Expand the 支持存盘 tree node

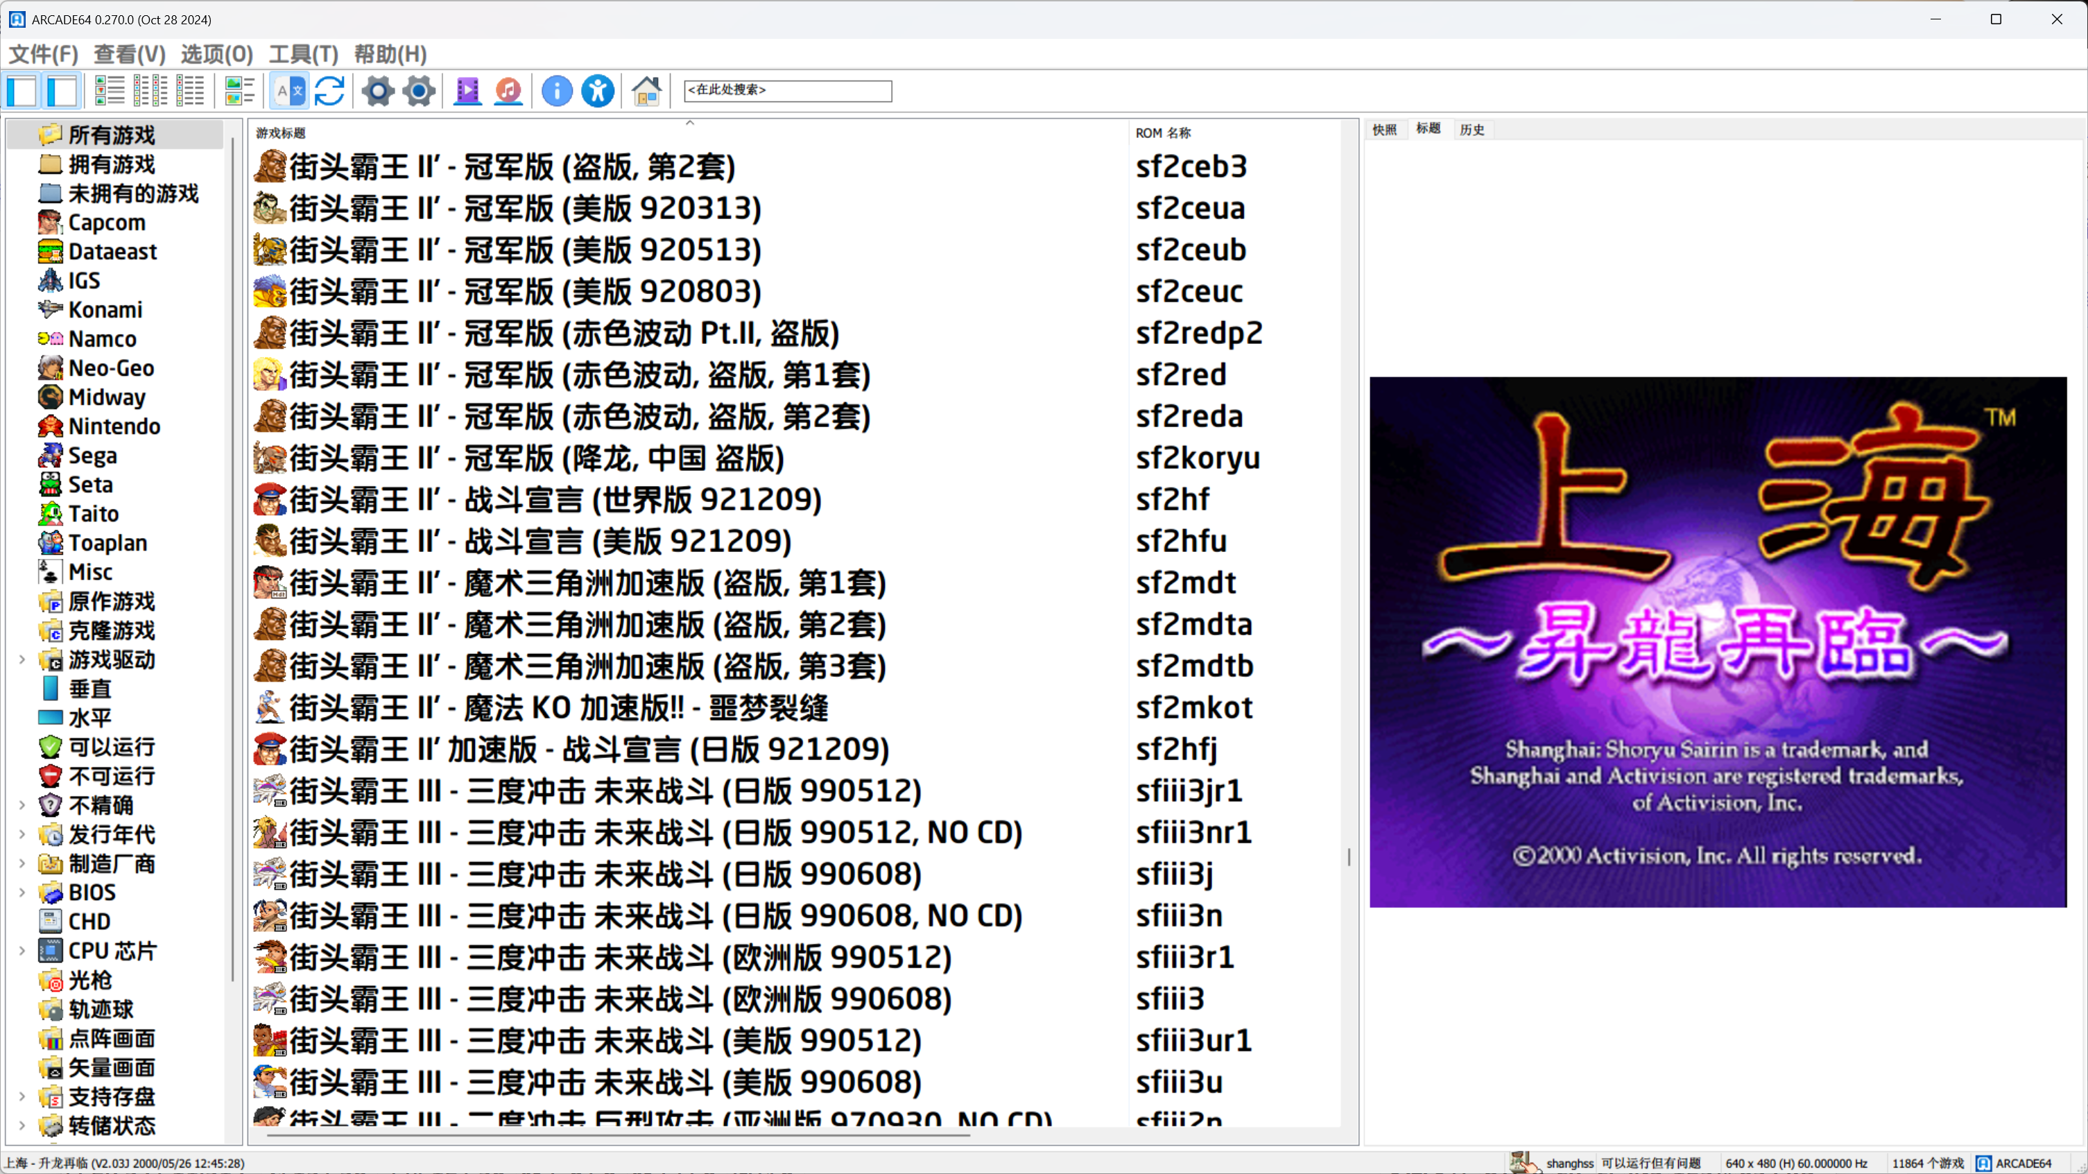22,1096
